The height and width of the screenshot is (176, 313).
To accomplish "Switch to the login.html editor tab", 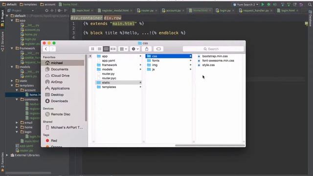I will 288,11.
